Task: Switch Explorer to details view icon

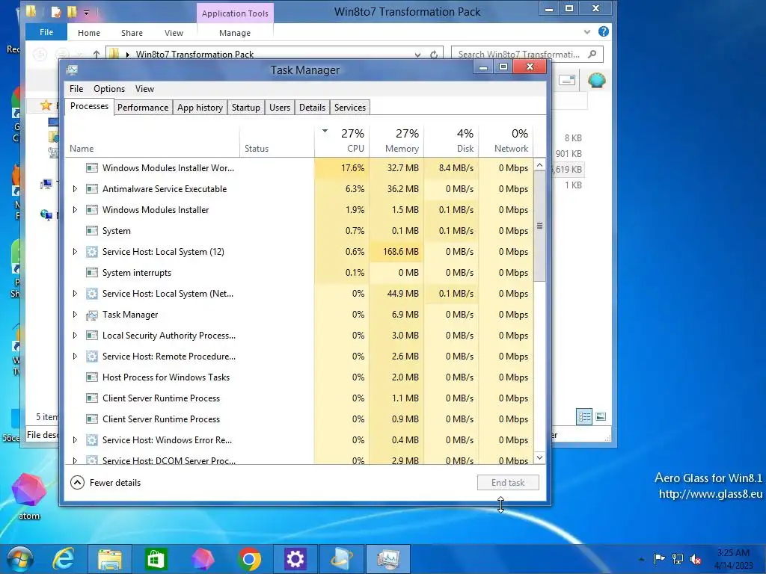Action: [584, 417]
